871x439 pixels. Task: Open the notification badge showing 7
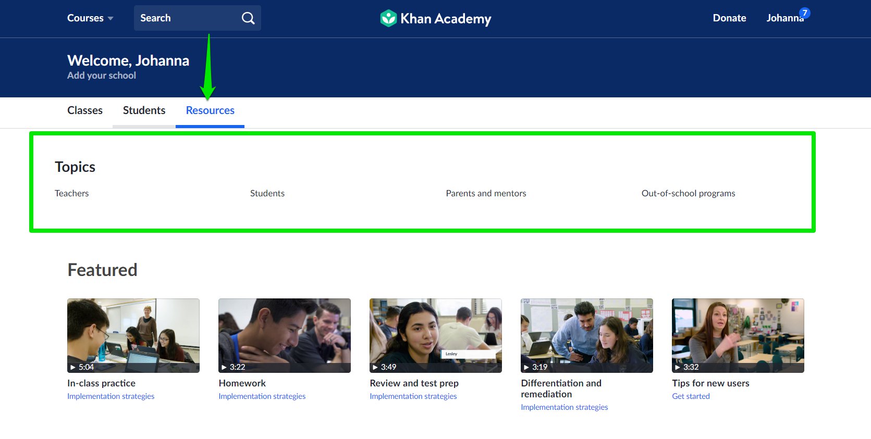(x=805, y=12)
